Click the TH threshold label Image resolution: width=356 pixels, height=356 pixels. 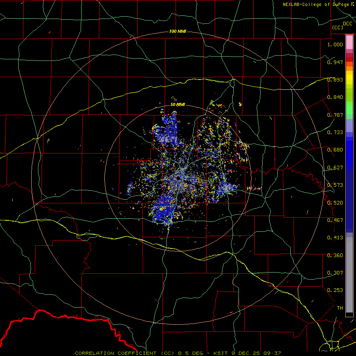click(x=340, y=308)
